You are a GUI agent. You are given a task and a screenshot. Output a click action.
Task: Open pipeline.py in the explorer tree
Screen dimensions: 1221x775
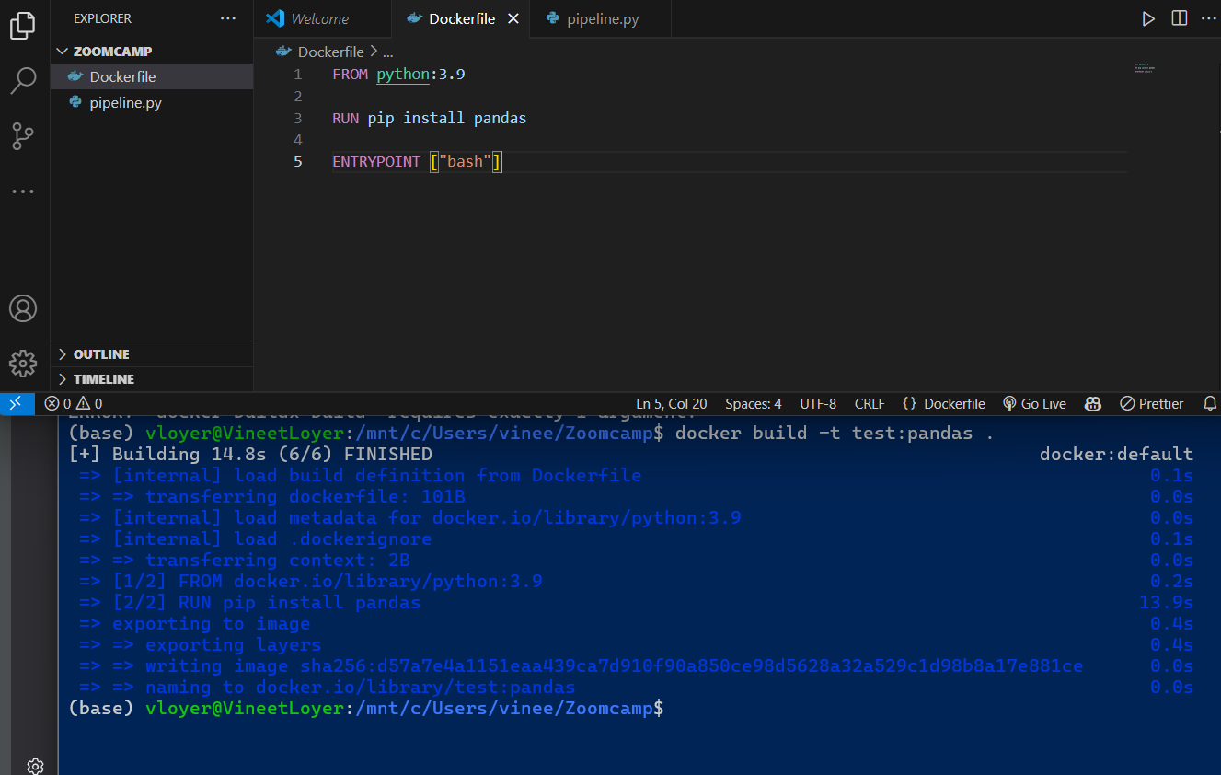coord(125,103)
